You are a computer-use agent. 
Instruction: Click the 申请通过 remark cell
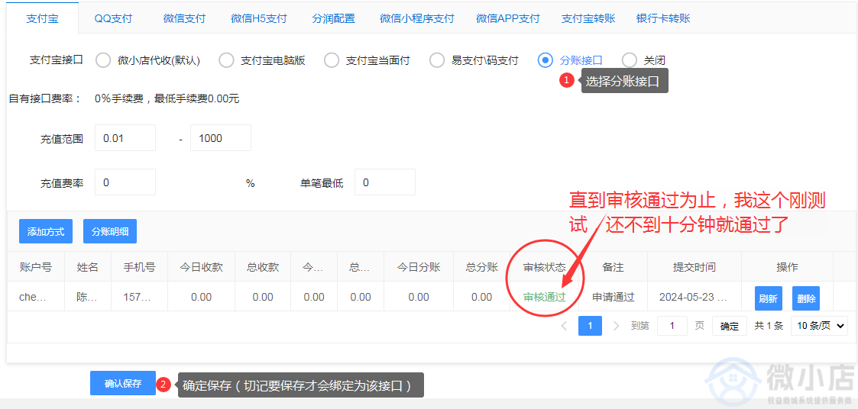pos(613,297)
